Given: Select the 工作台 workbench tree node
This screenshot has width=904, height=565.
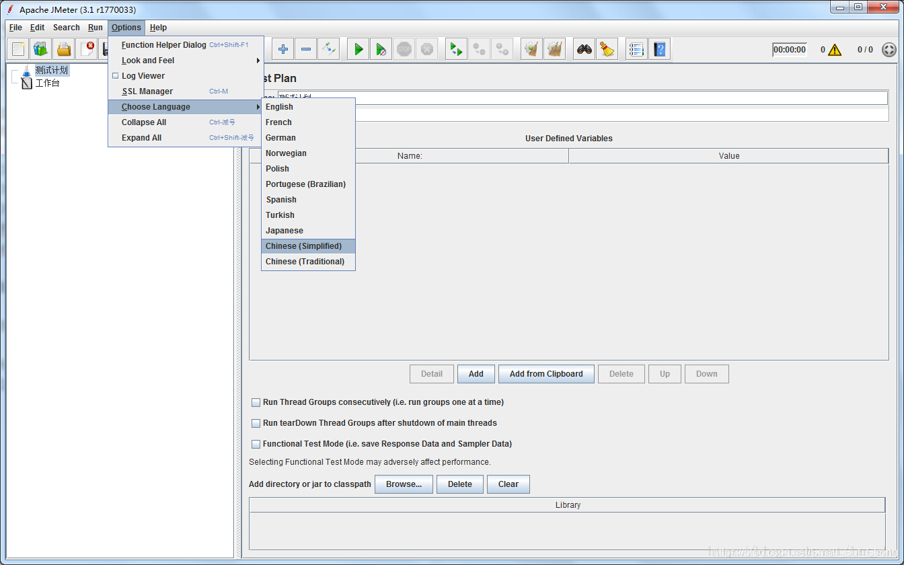Looking at the screenshot, I should 47,83.
